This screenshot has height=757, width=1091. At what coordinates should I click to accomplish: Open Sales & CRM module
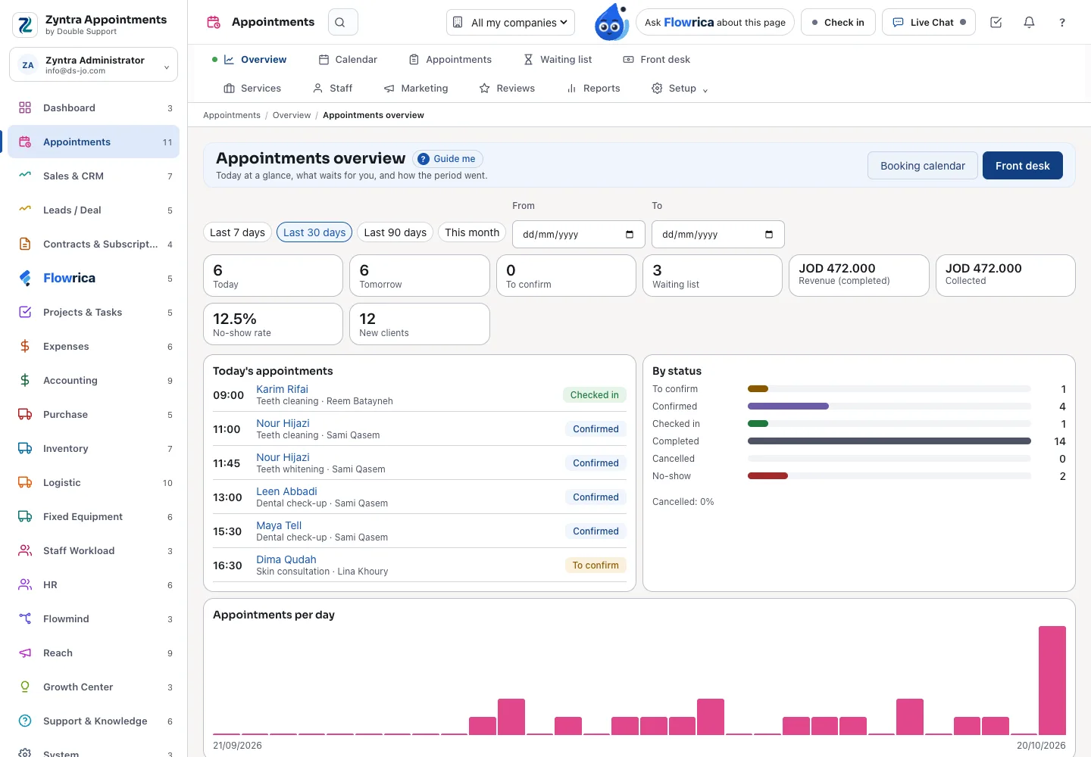[94, 176]
